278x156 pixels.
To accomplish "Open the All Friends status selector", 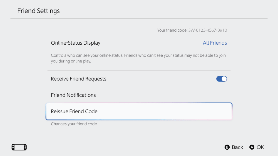I will pos(215,43).
